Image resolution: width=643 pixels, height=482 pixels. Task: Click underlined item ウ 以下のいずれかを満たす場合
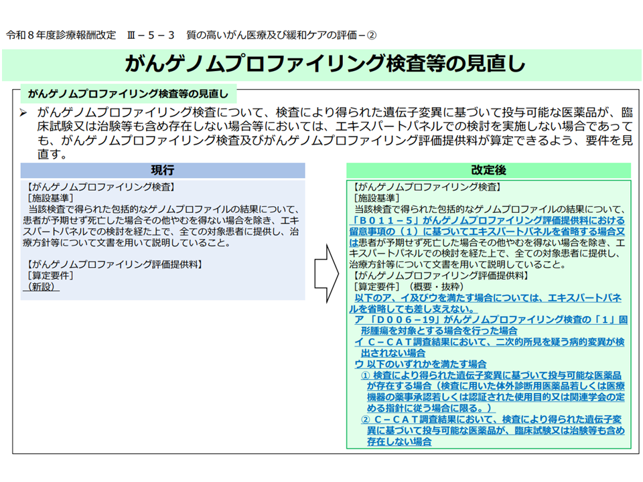tap(420, 364)
